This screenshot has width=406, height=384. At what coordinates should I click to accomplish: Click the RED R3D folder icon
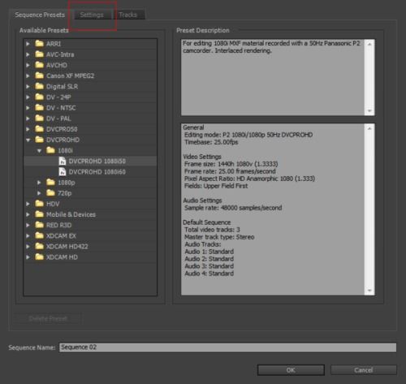[x=40, y=225]
